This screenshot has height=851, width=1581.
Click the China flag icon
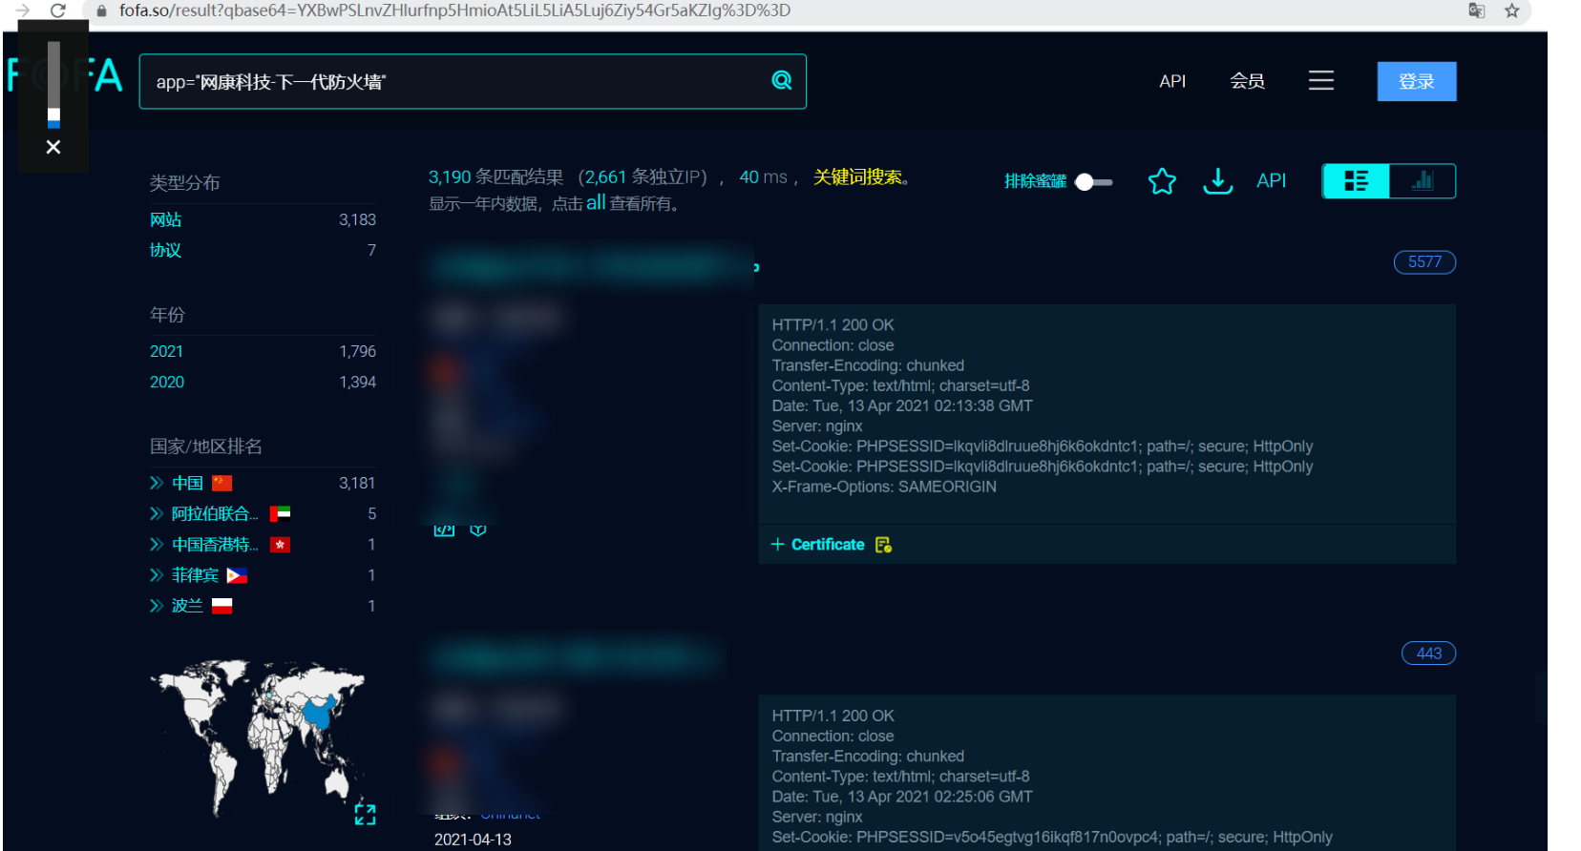click(222, 484)
